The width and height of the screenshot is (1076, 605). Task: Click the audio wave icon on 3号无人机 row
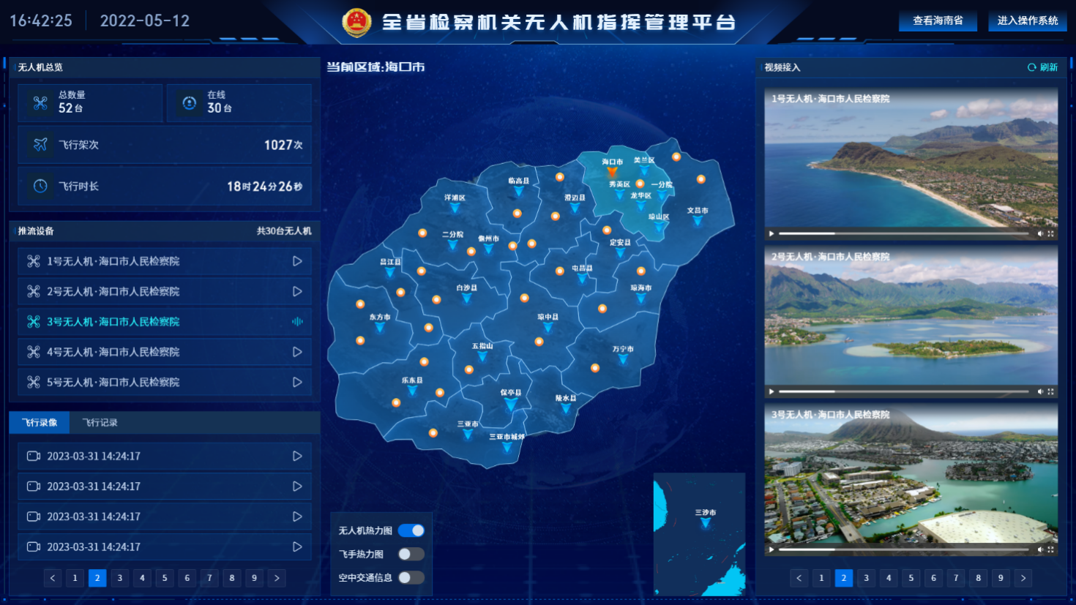tap(297, 321)
